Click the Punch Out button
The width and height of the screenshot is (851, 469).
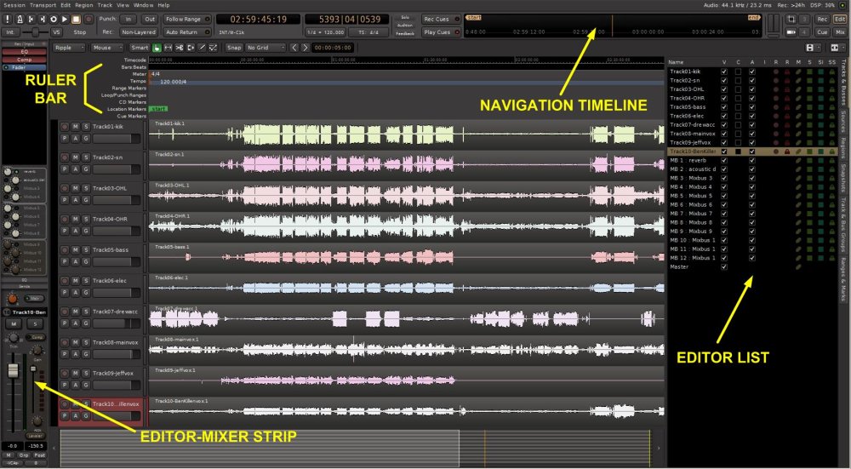[x=150, y=19]
